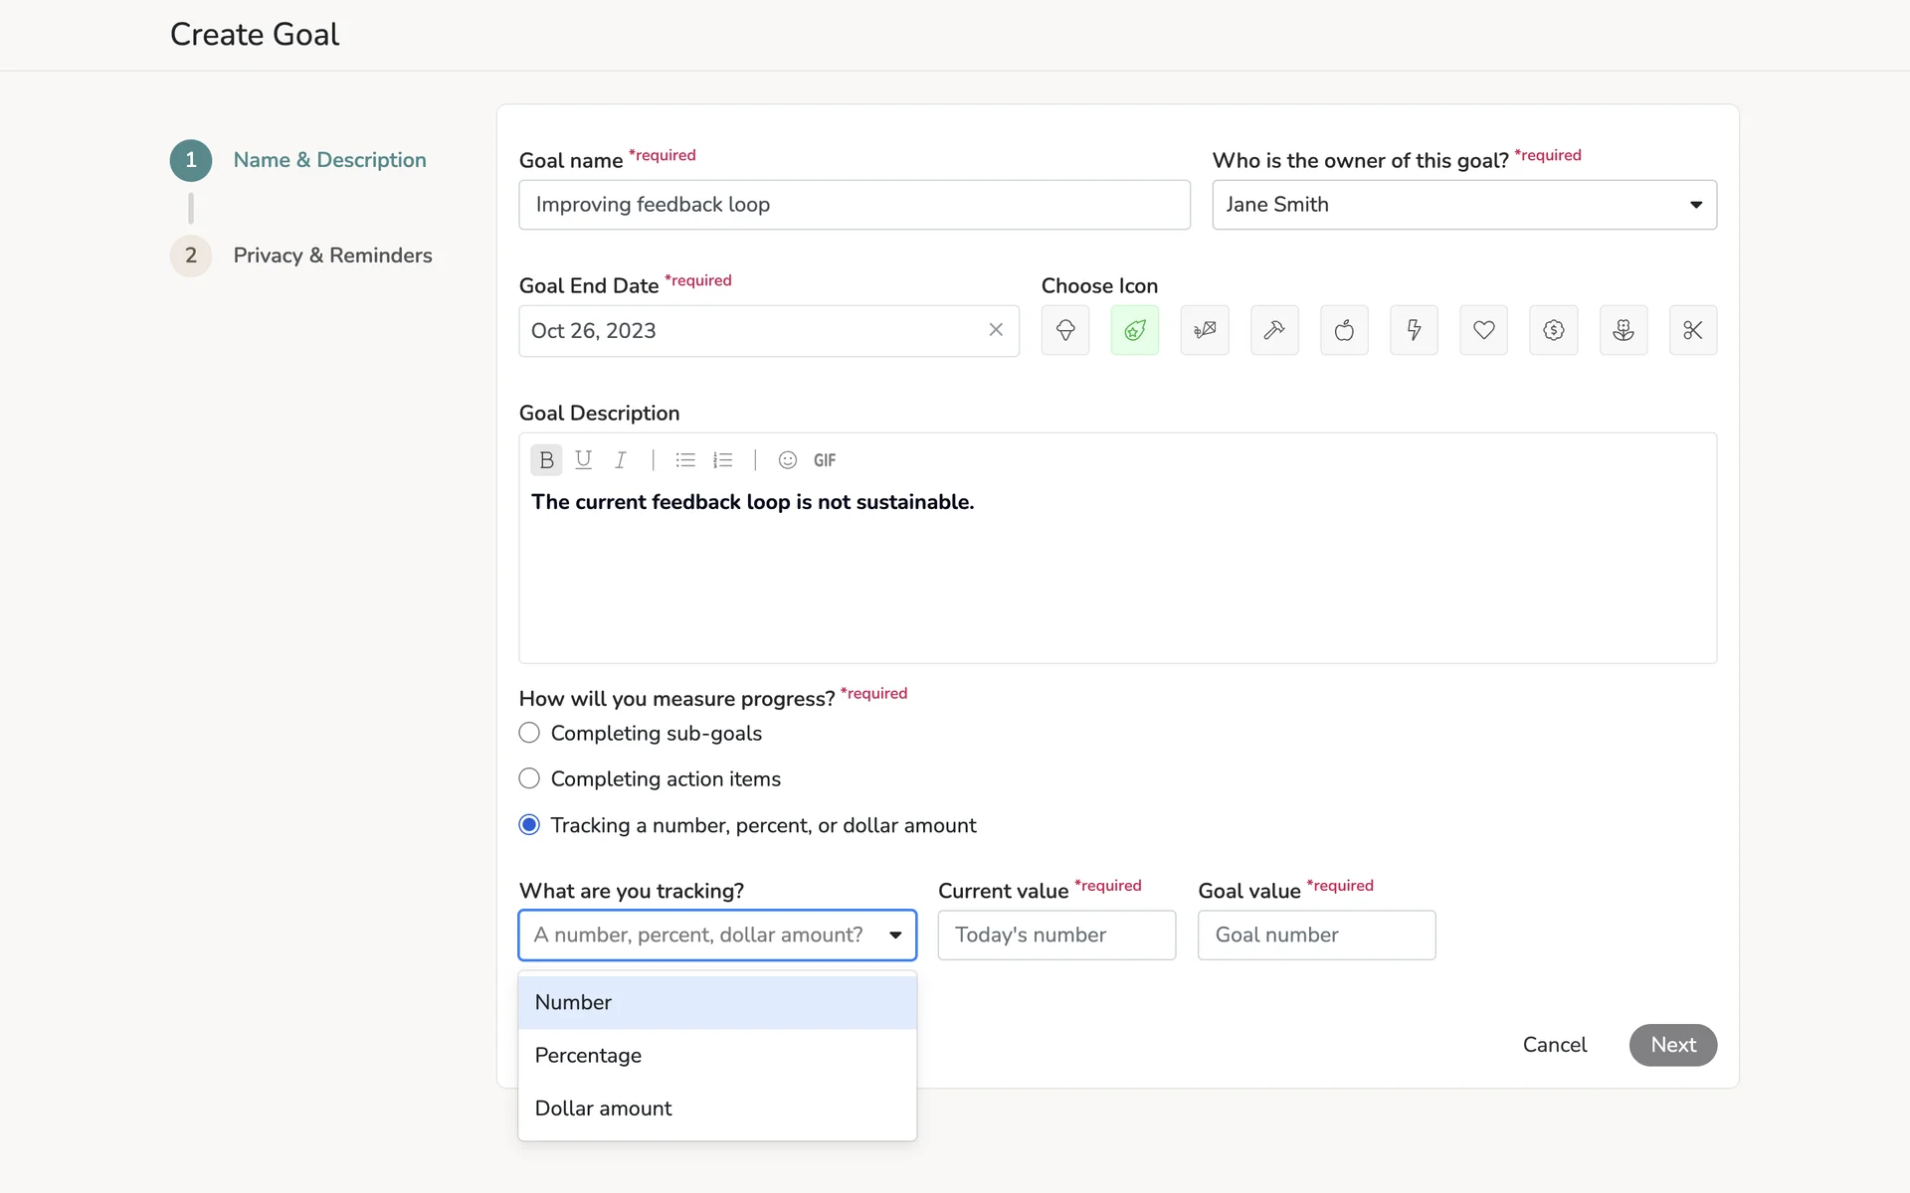Collapse the What are you tracking dropdown
1910x1193 pixels.
894,935
